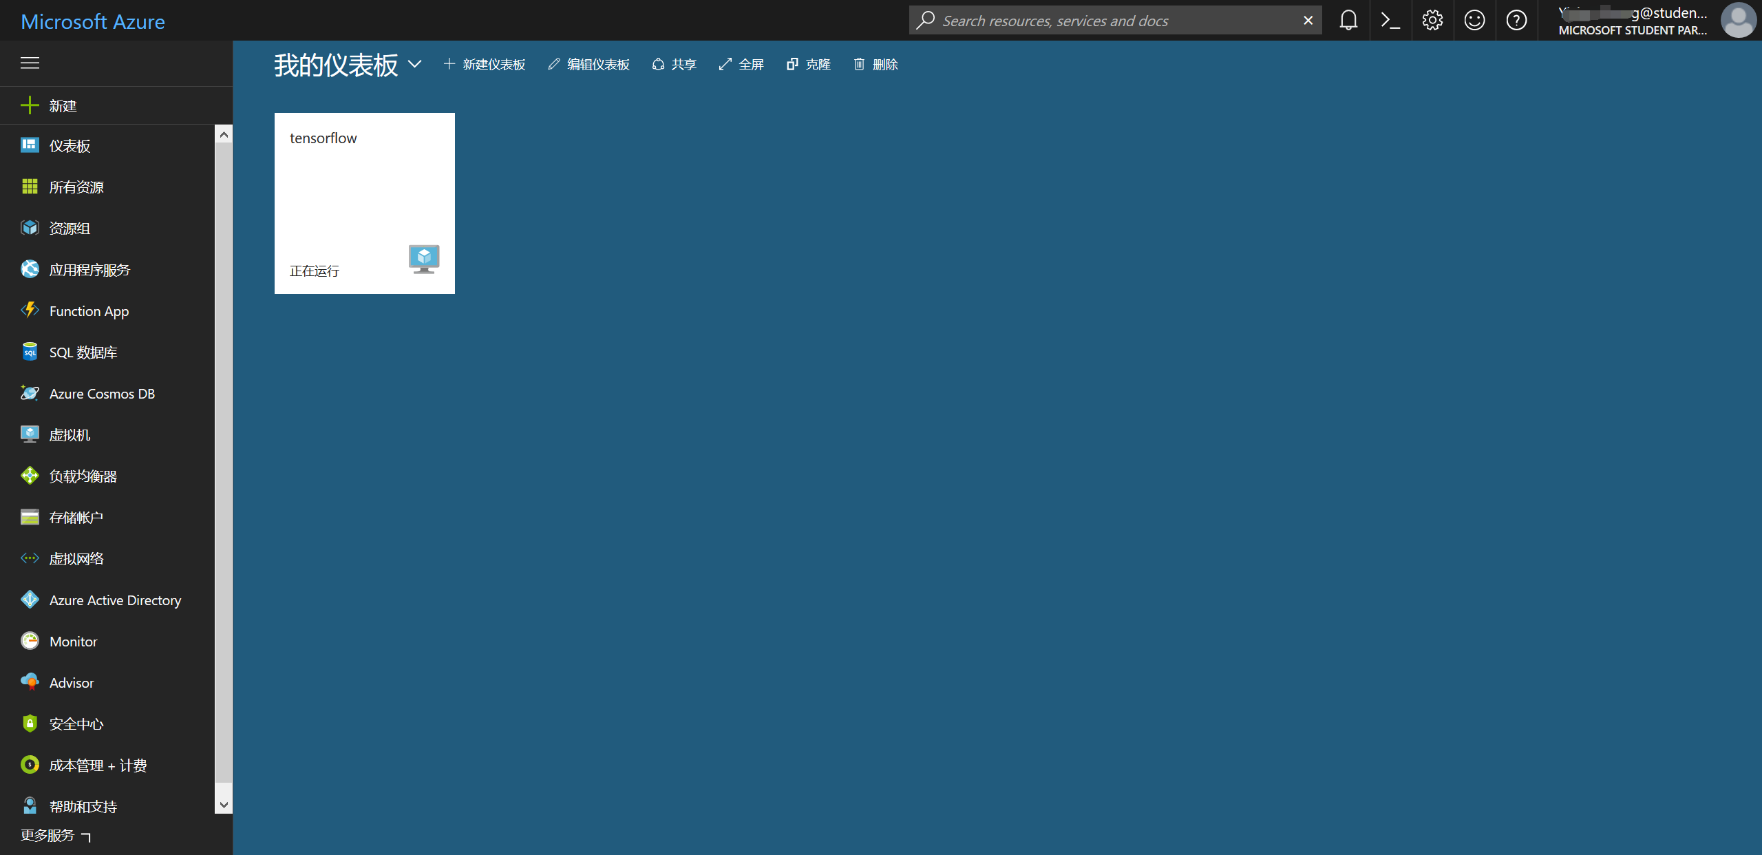Open Azure Cosmos DB from sidebar

click(x=102, y=394)
